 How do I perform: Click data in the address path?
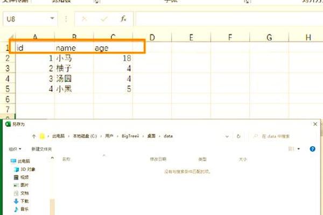point(168,136)
